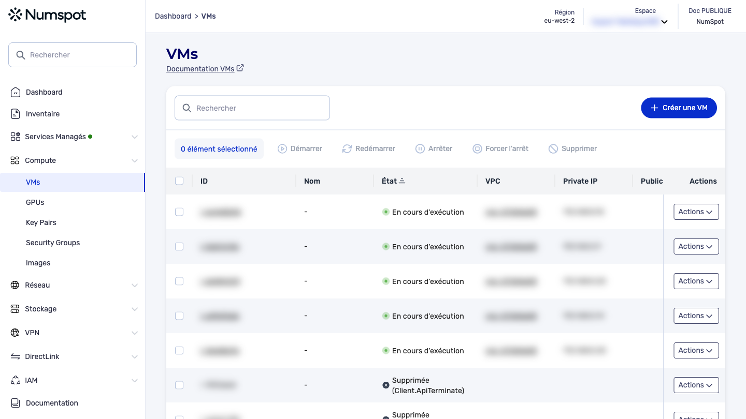Click the Forcer l'arrêt stop icon
Screen dimensions: 746x419
[477, 149]
